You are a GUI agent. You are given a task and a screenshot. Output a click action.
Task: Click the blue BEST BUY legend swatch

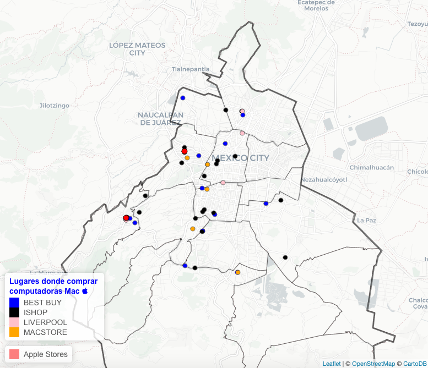point(14,303)
